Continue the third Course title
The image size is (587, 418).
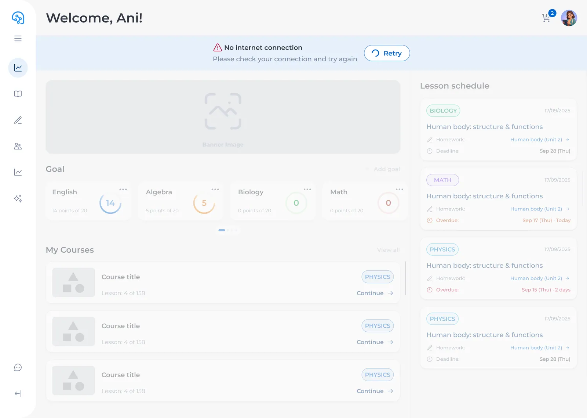pyautogui.click(x=375, y=391)
